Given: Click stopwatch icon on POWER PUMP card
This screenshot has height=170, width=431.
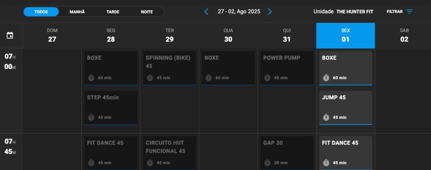Looking at the screenshot, I should pos(267,78).
